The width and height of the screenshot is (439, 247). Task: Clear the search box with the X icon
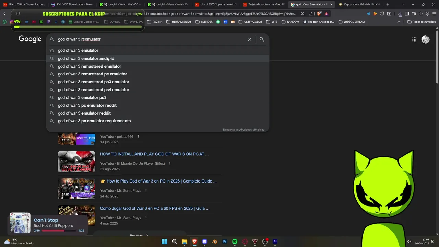pyautogui.click(x=250, y=39)
